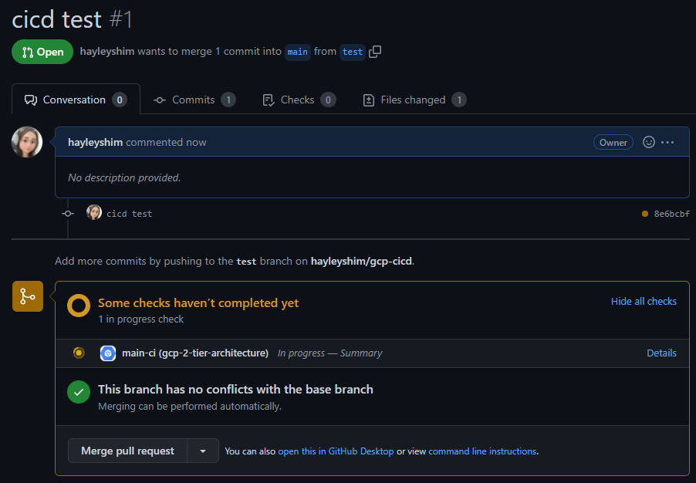
Task: Click the main base branch label
Action: tap(297, 52)
